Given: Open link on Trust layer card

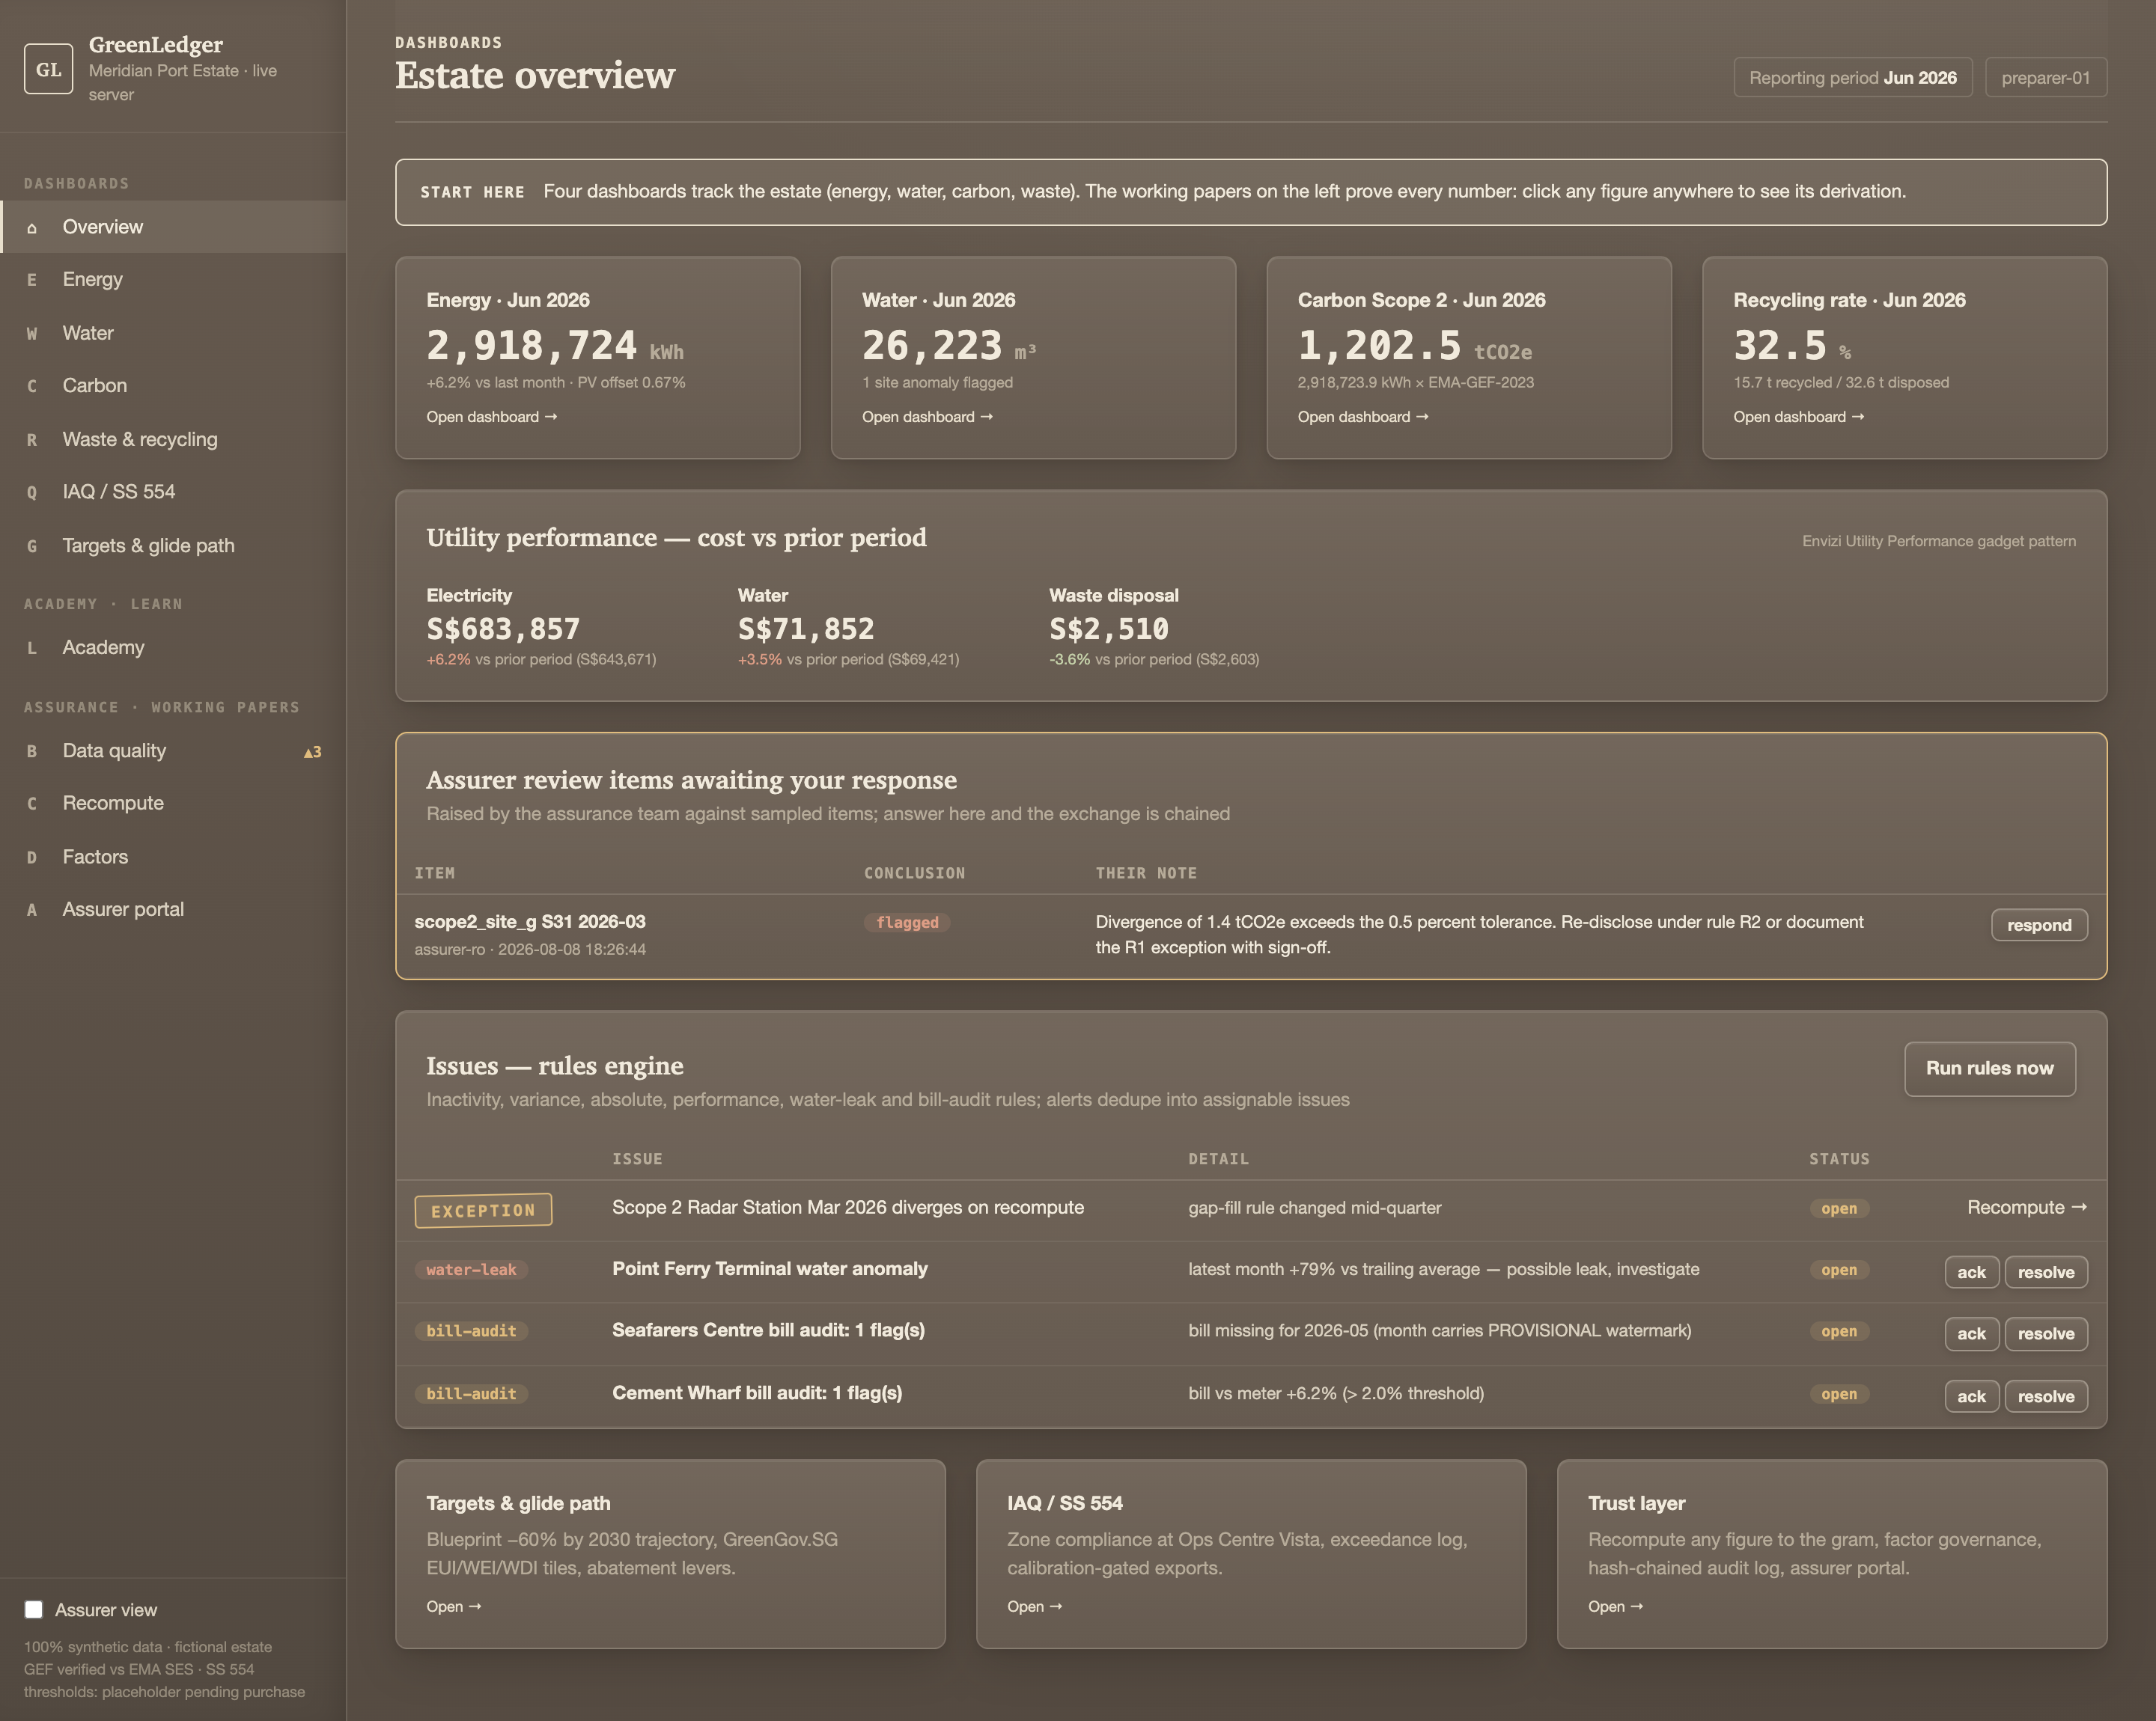Looking at the screenshot, I should tap(1615, 1606).
